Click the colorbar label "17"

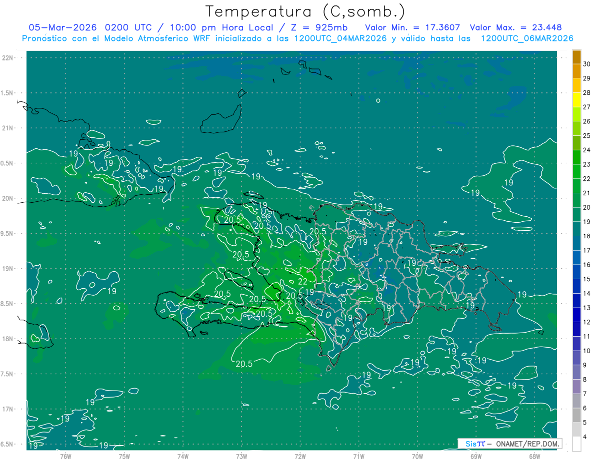point(587,250)
